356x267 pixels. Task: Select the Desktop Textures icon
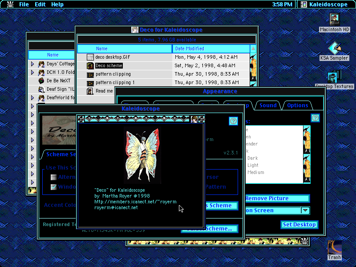point(335,77)
